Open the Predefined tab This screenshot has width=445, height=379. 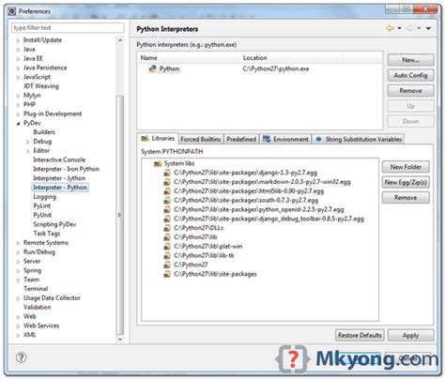pyautogui.click(x=241, y=139)
